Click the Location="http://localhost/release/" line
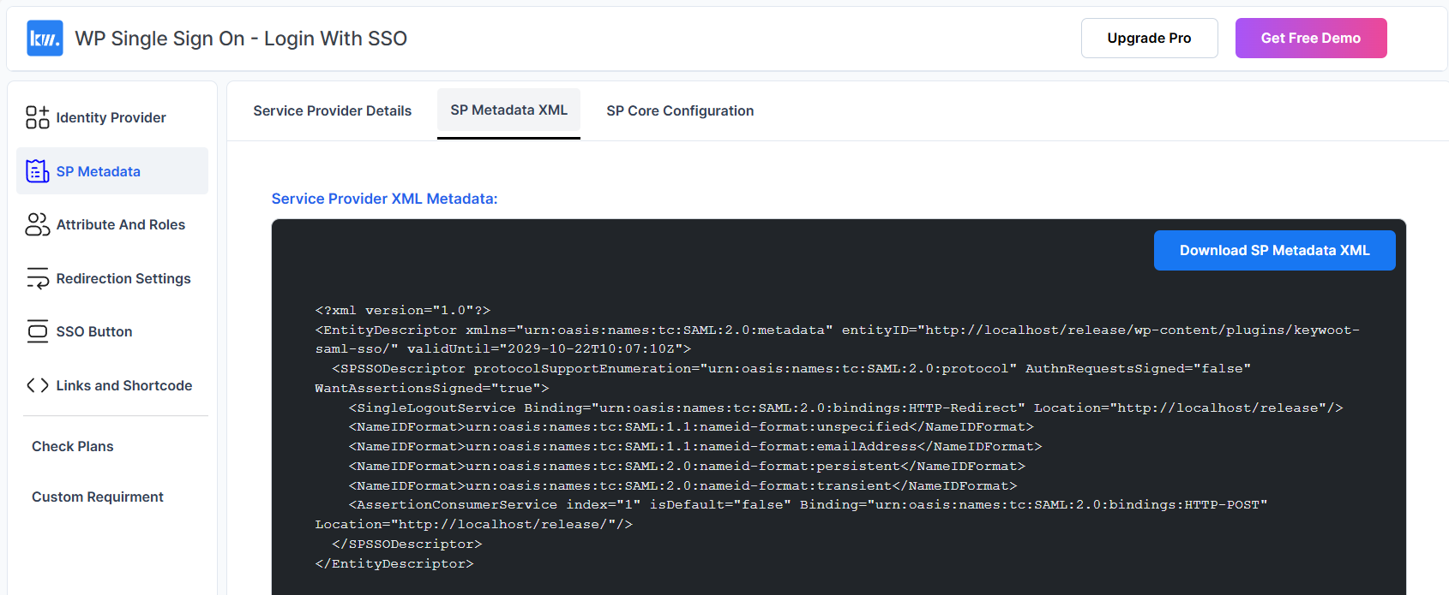This screenshot has width=1449, height=595. coord(473,525)
